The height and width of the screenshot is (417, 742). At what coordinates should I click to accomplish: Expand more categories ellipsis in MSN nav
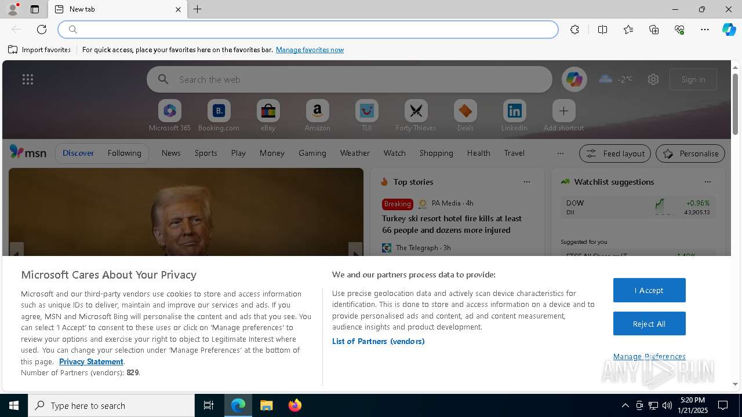[x=560, y=153]
